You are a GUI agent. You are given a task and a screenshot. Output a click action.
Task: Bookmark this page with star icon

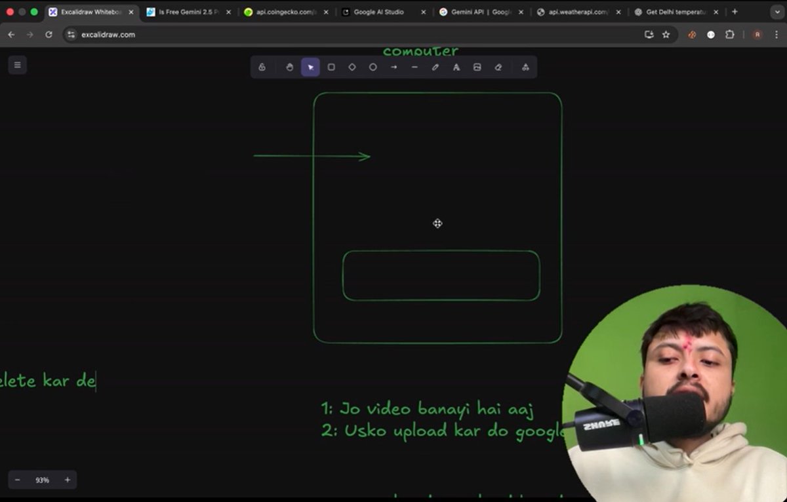click(666, 34)
